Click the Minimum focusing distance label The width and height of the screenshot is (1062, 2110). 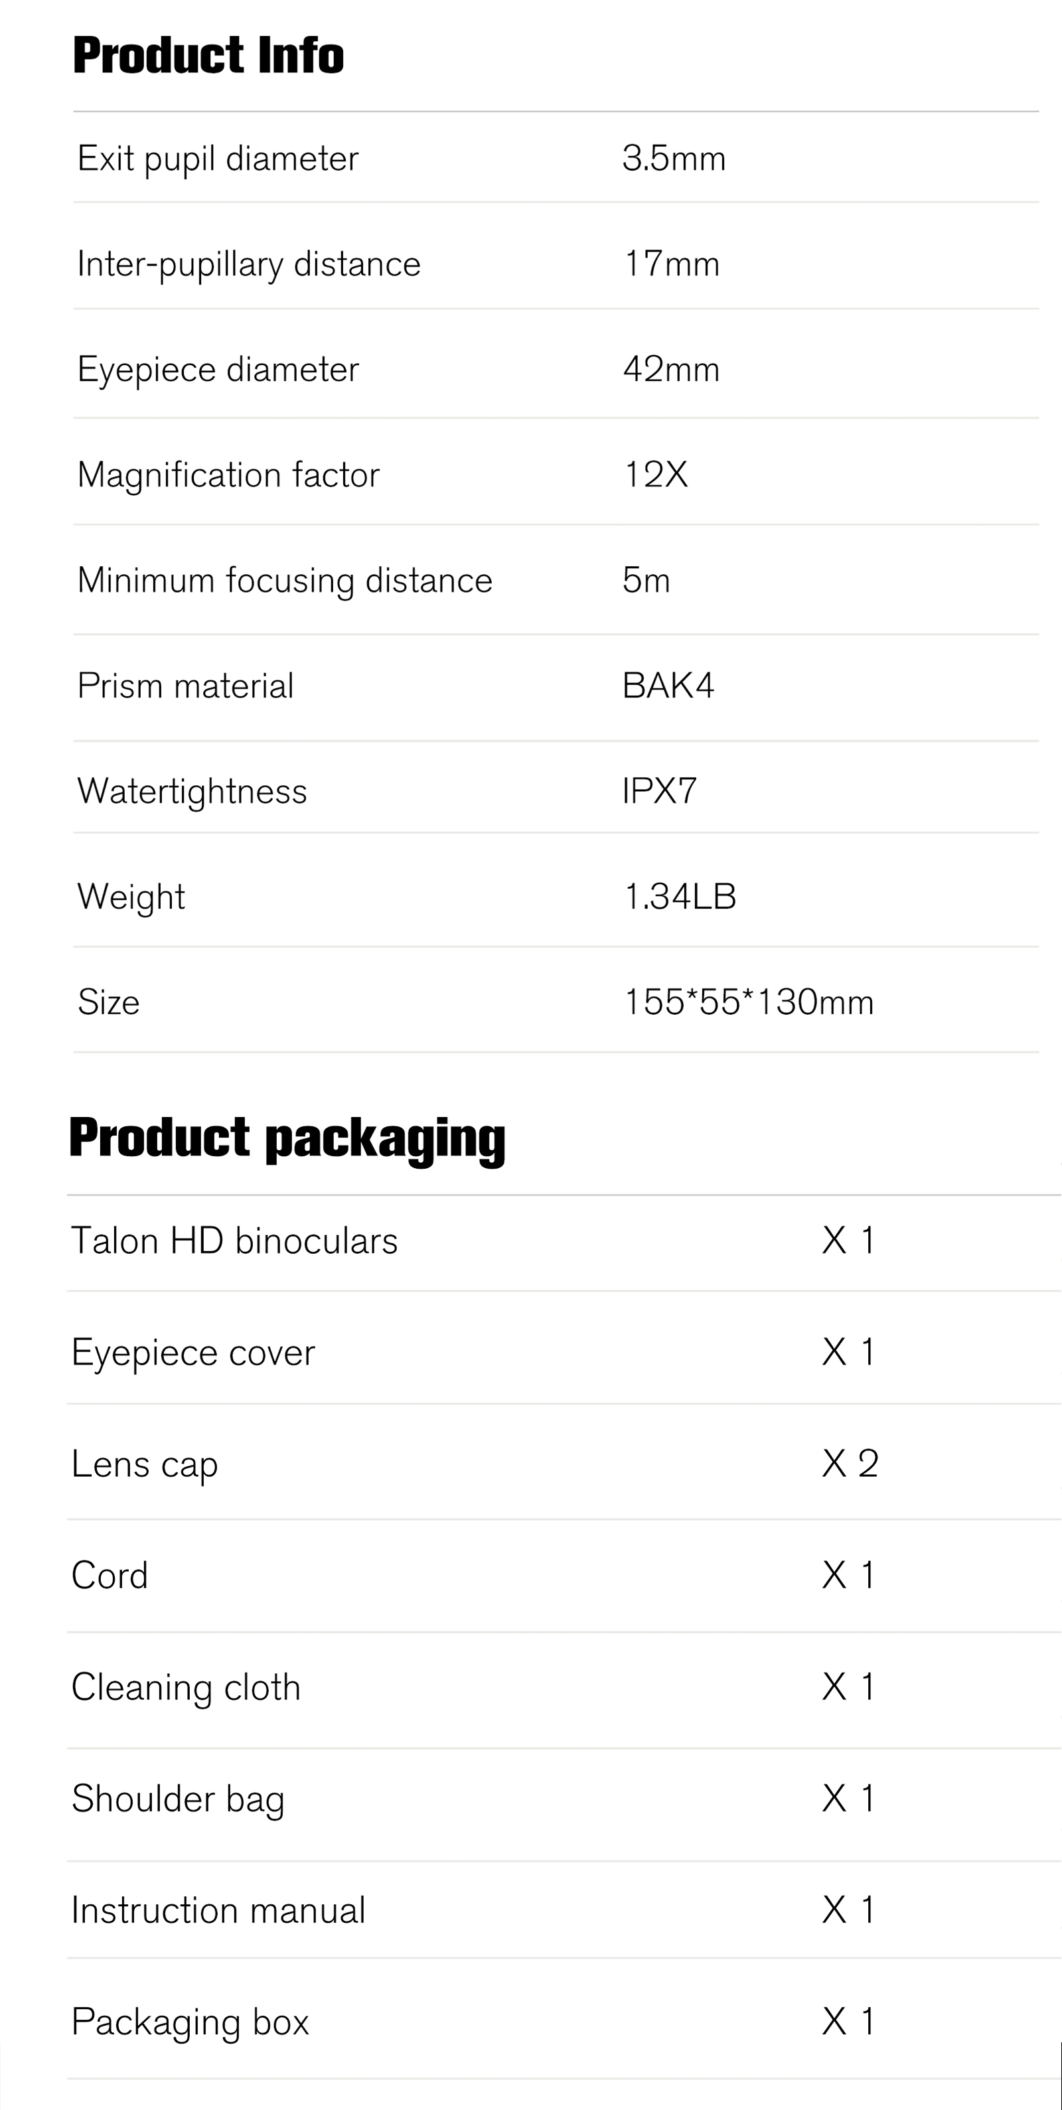pyautogui.click(x=285, y=581)
